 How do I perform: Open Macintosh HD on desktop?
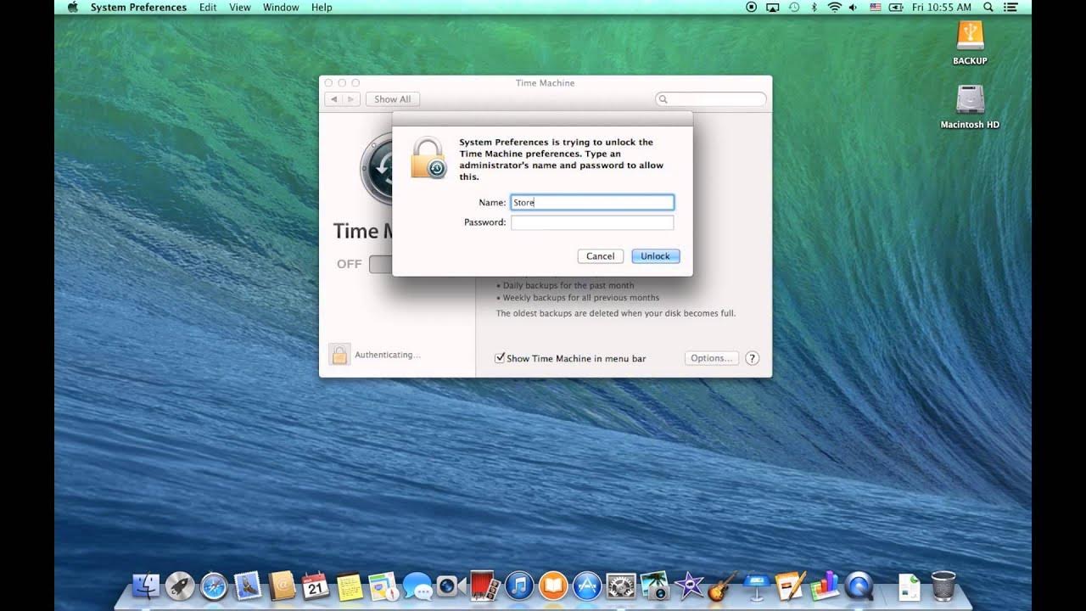(970, 106)
